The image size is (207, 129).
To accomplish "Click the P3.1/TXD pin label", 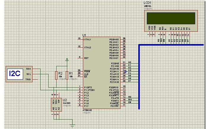I will pyautogui.click(x=114, y=90).
